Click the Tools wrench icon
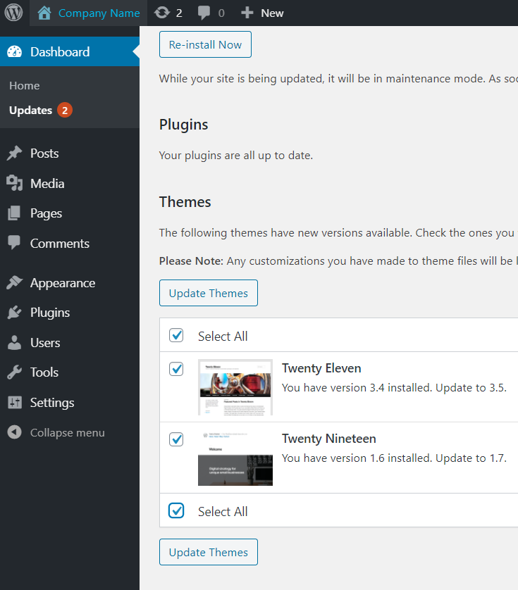 15,372
